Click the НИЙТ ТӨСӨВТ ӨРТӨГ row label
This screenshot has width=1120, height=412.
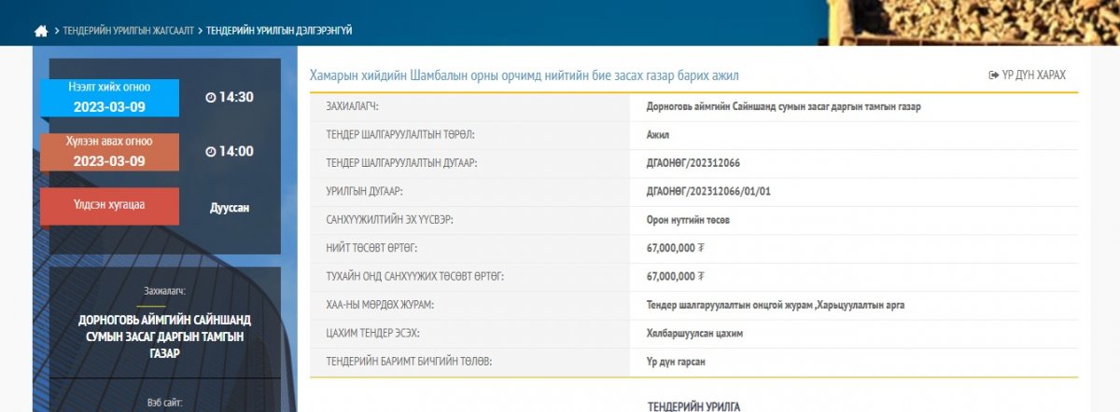371,247
